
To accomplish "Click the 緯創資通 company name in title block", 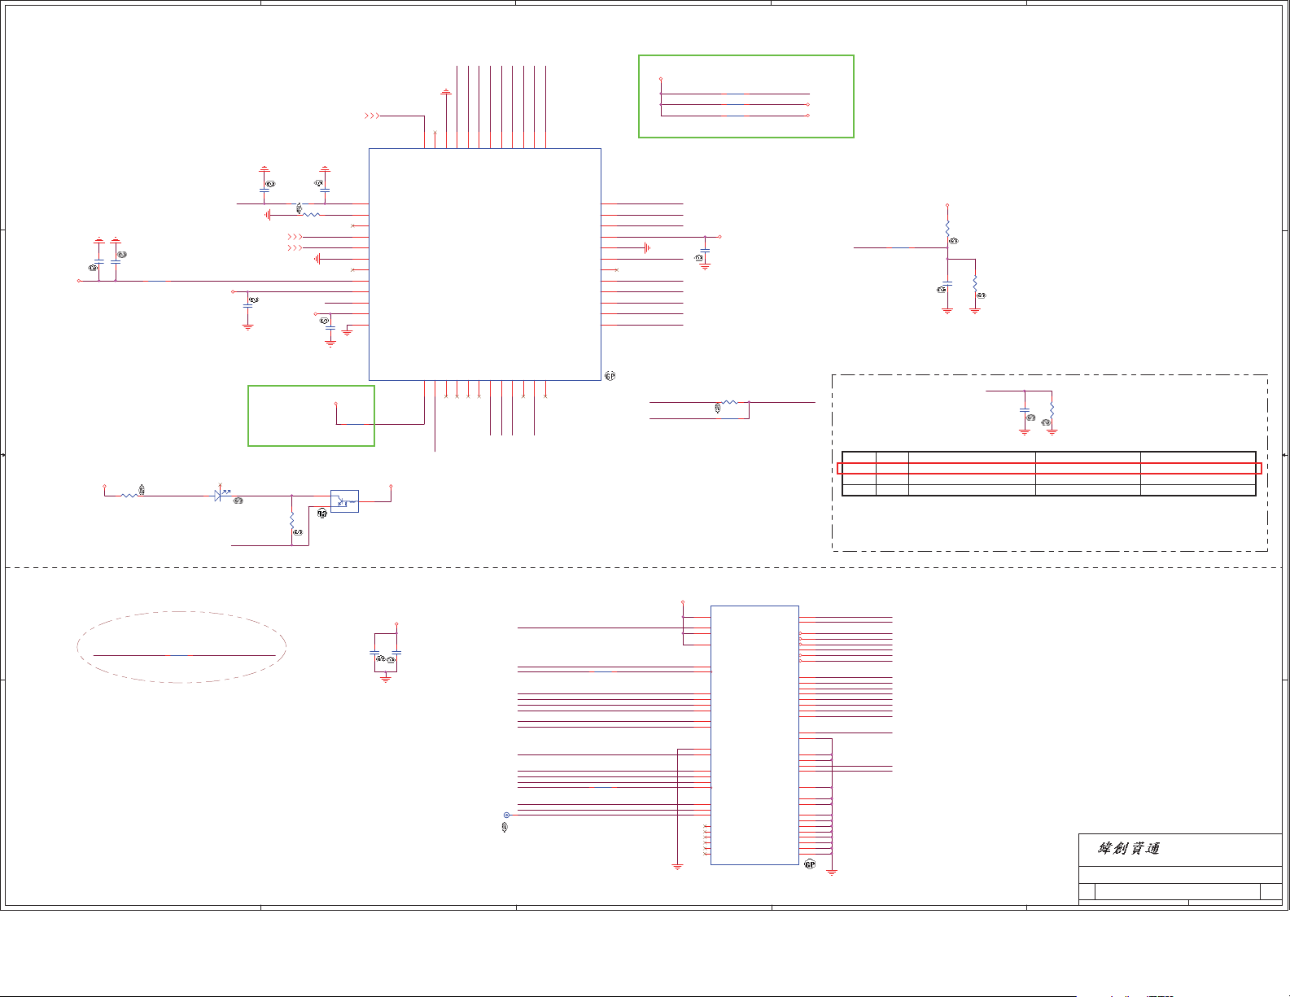I will tap(1129, 848).
